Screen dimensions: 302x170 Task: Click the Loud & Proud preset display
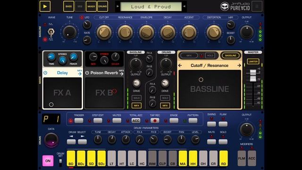(151, 7)
